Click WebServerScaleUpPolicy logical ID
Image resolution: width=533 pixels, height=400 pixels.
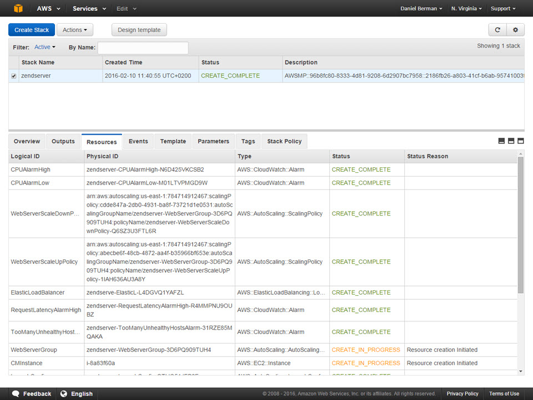click(x=44, y=262)
